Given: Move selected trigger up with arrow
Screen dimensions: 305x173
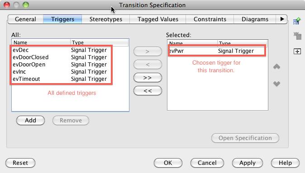Looking at the screenshot, I should click(x=276, y=66).
